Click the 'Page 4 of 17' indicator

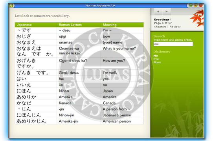pos(163,23)
